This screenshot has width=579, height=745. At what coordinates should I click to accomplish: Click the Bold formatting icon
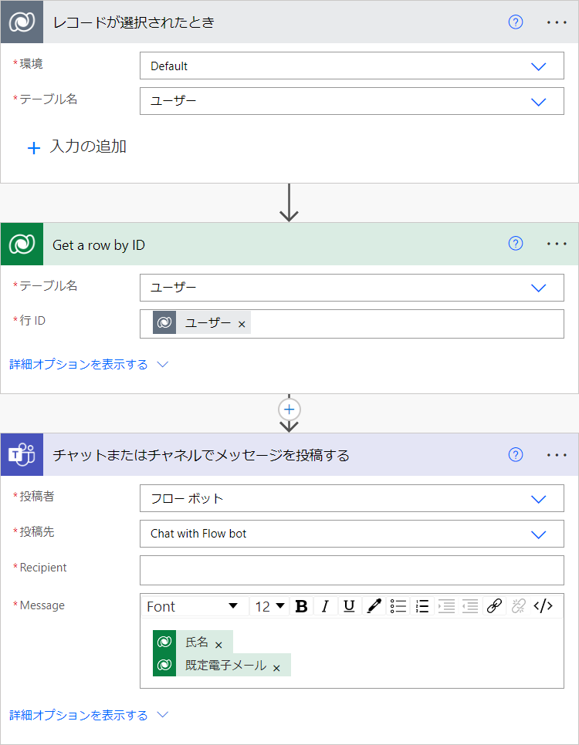(302, 606)
